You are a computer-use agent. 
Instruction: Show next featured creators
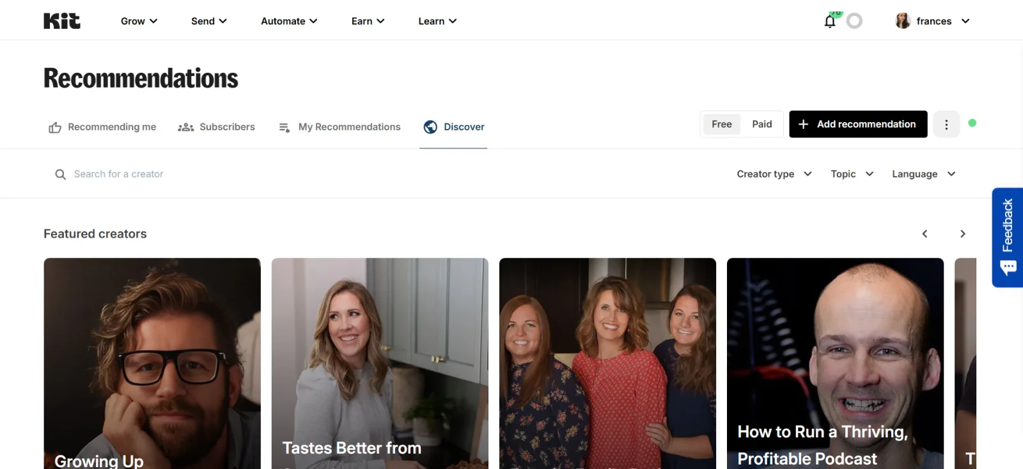962,234
